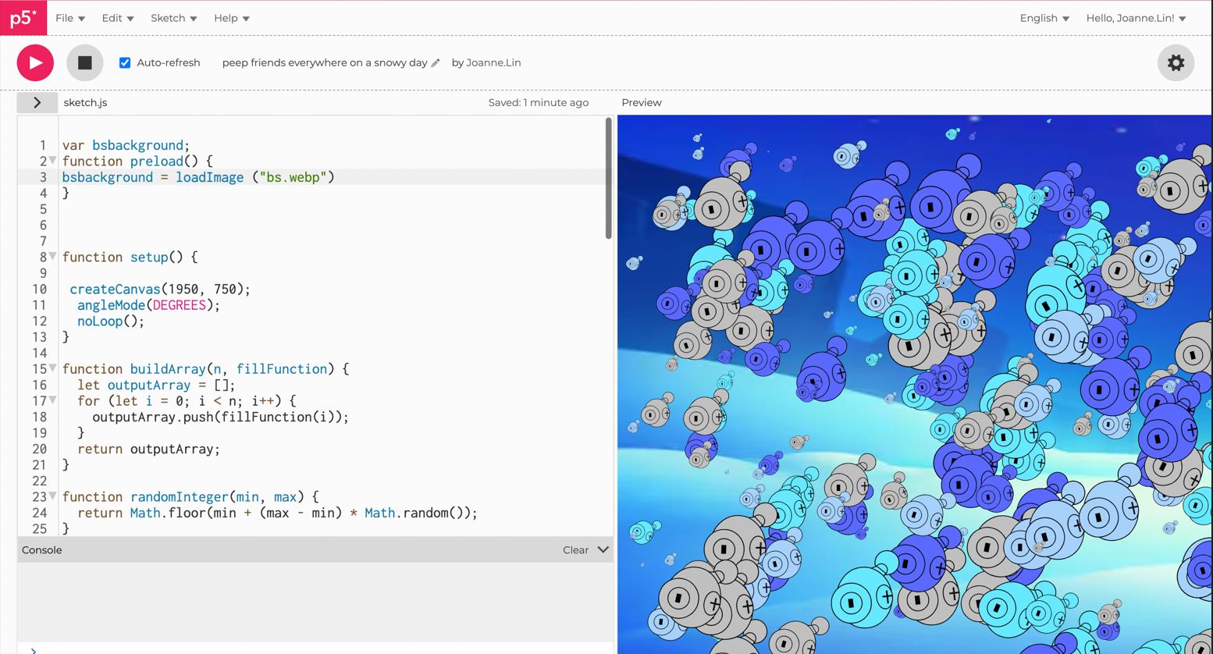Collapse the buildArray function at line 15
The width and height of the screenshot is (1213, 654).
click(53, 368)
